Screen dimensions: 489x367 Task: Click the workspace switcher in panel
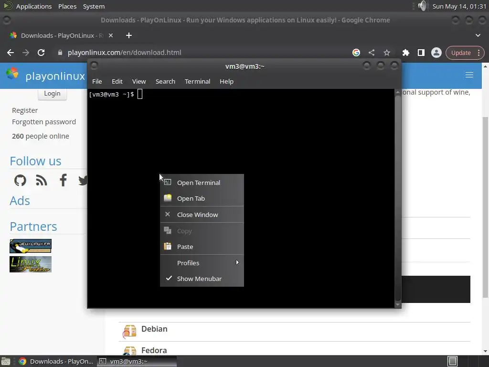(x=452, y=361)
